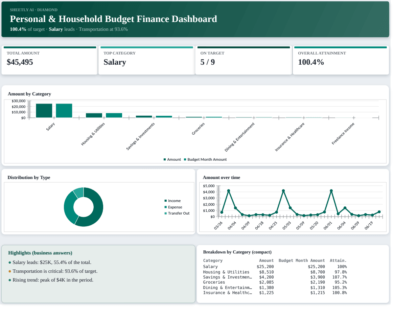Click the SHEETLY AI · DIAMOND header label

33,10
